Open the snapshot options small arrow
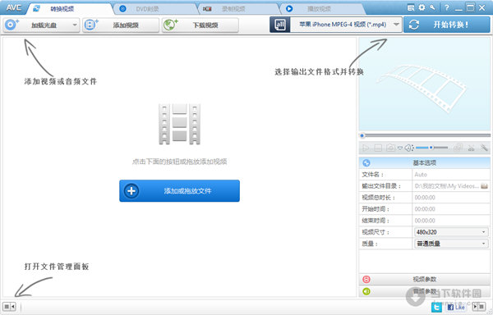The width and height of the screenshot is (493, 315). [x=400, y=148]
